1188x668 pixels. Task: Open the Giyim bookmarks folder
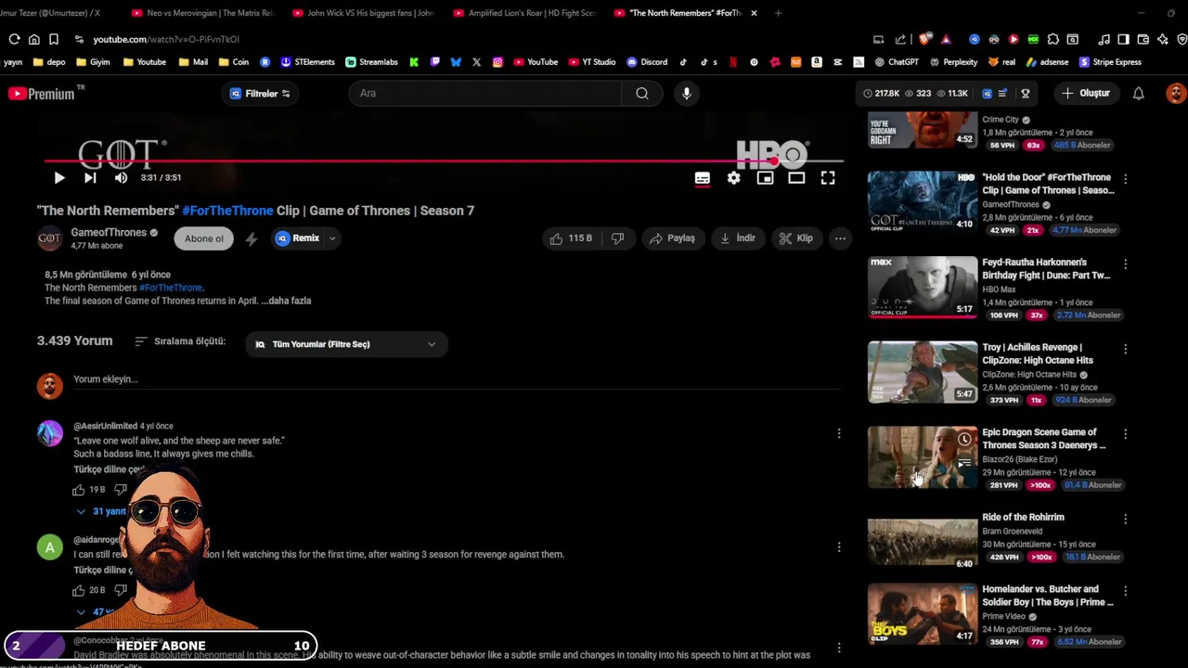pyautogui.click(x=92, y=62)
